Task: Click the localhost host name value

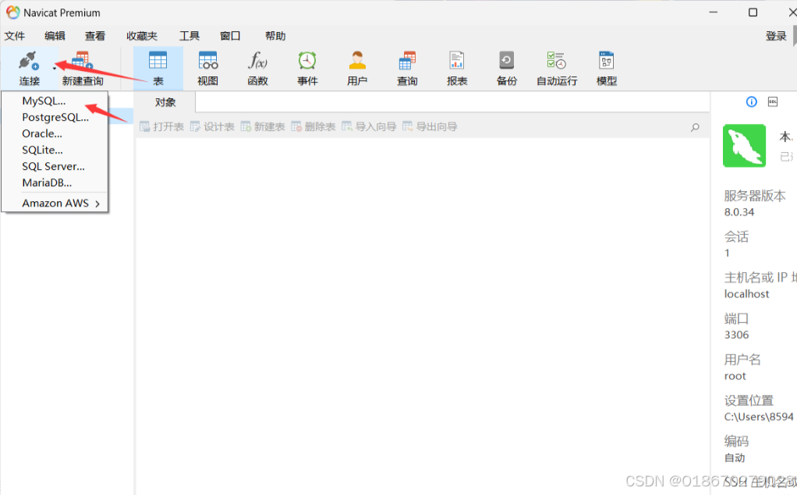Action: [746, 294]
